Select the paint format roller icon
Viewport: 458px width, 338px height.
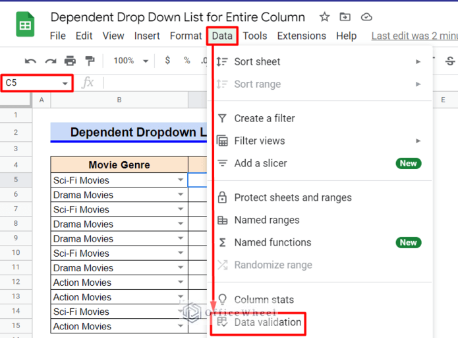[x=90, y=61]
